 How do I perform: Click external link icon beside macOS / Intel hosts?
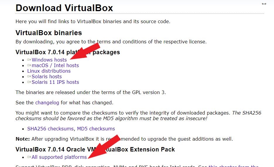[29, 65]
